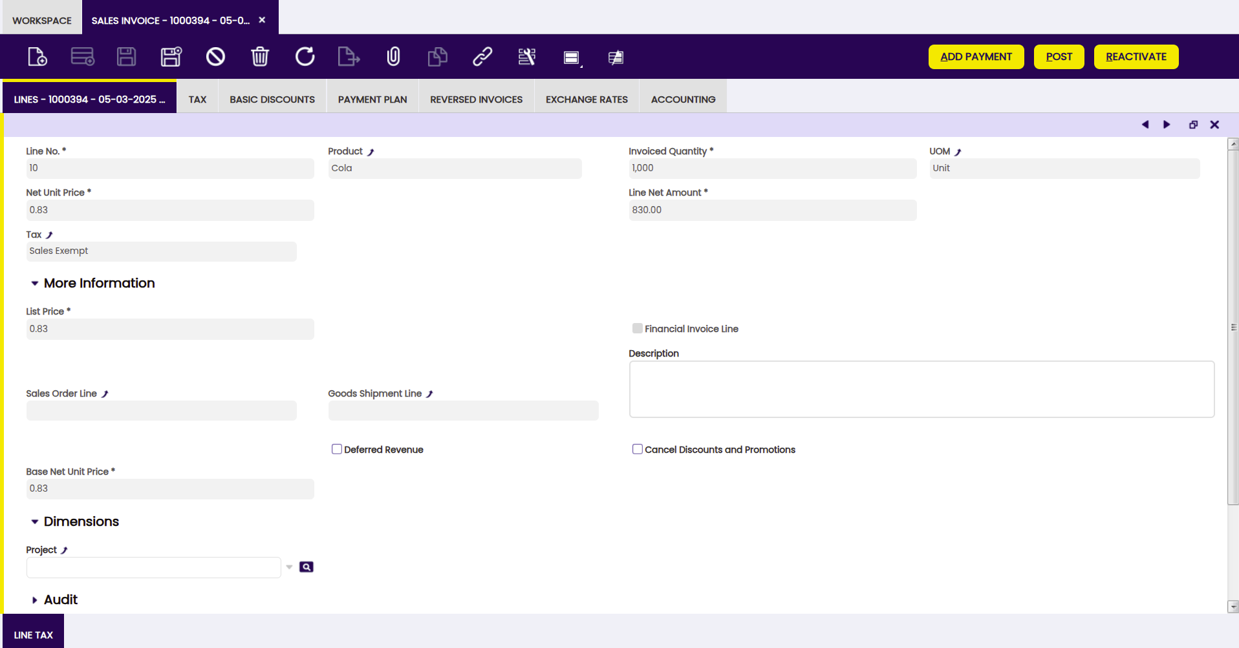
Task: Click the Project search magnifier icon
Action: 307,567
